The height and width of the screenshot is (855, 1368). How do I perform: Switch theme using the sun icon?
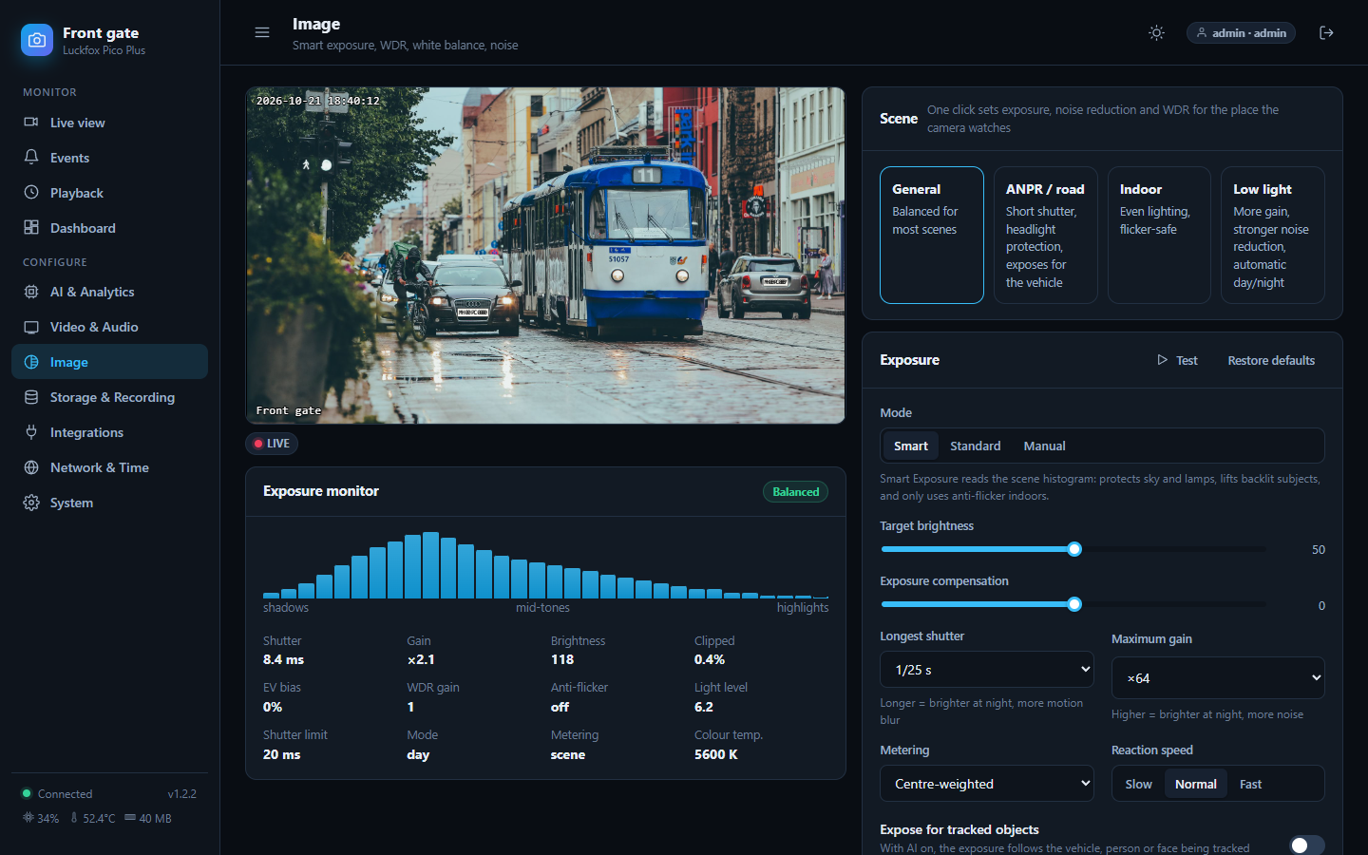pos(1156,32)
